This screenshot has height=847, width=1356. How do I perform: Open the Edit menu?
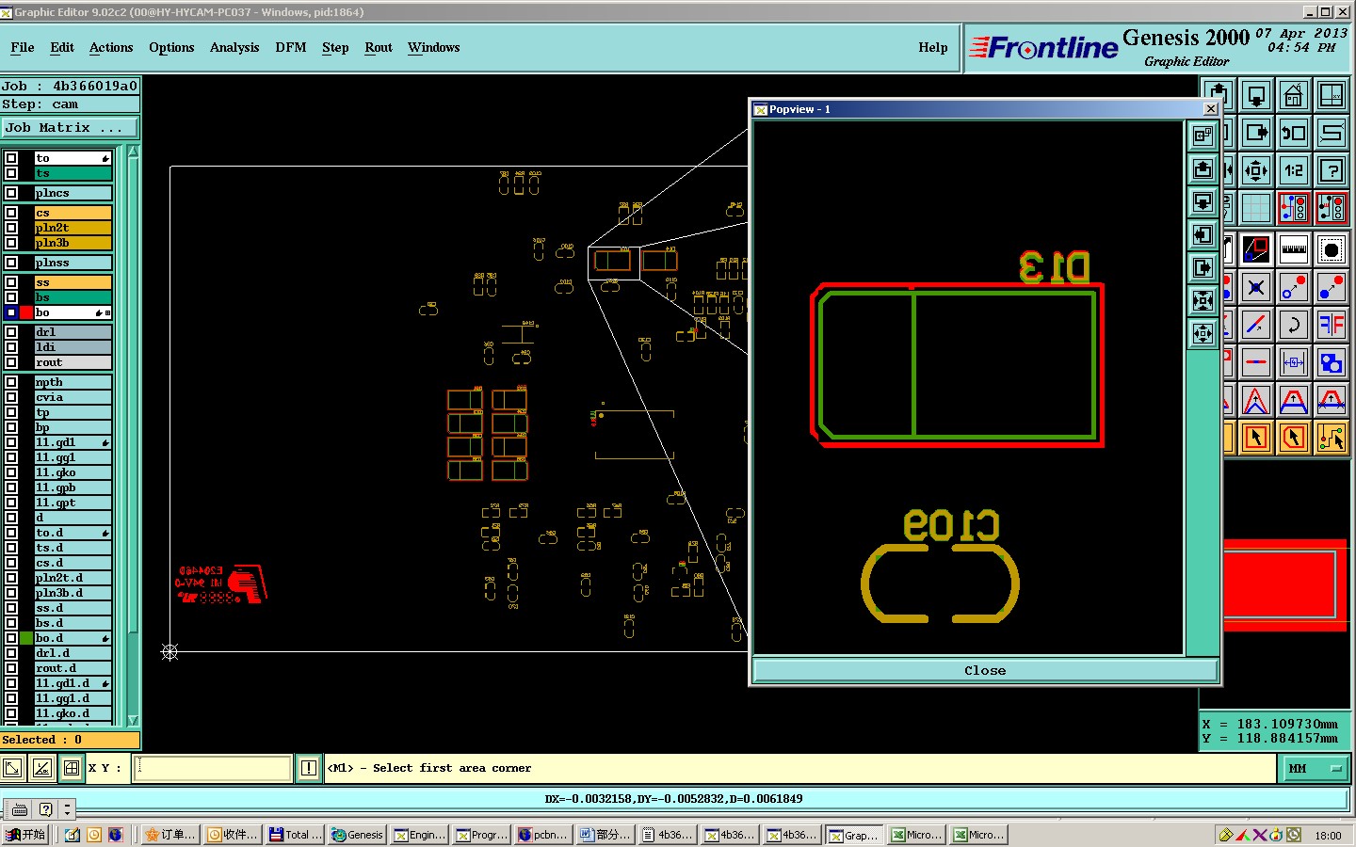tap(62, 47)
